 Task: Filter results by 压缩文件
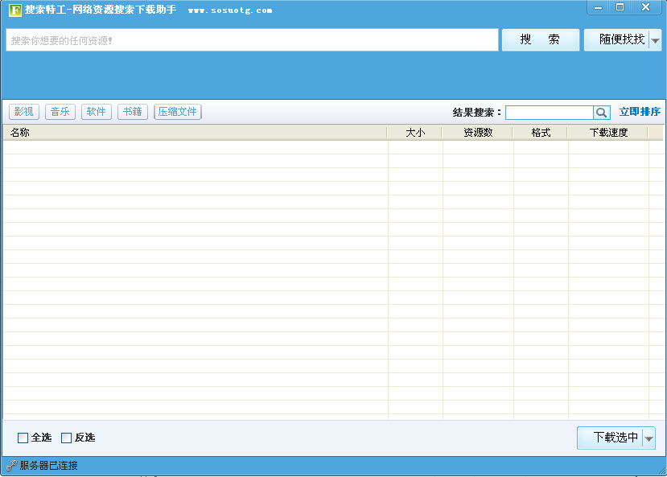pos(178,112)
